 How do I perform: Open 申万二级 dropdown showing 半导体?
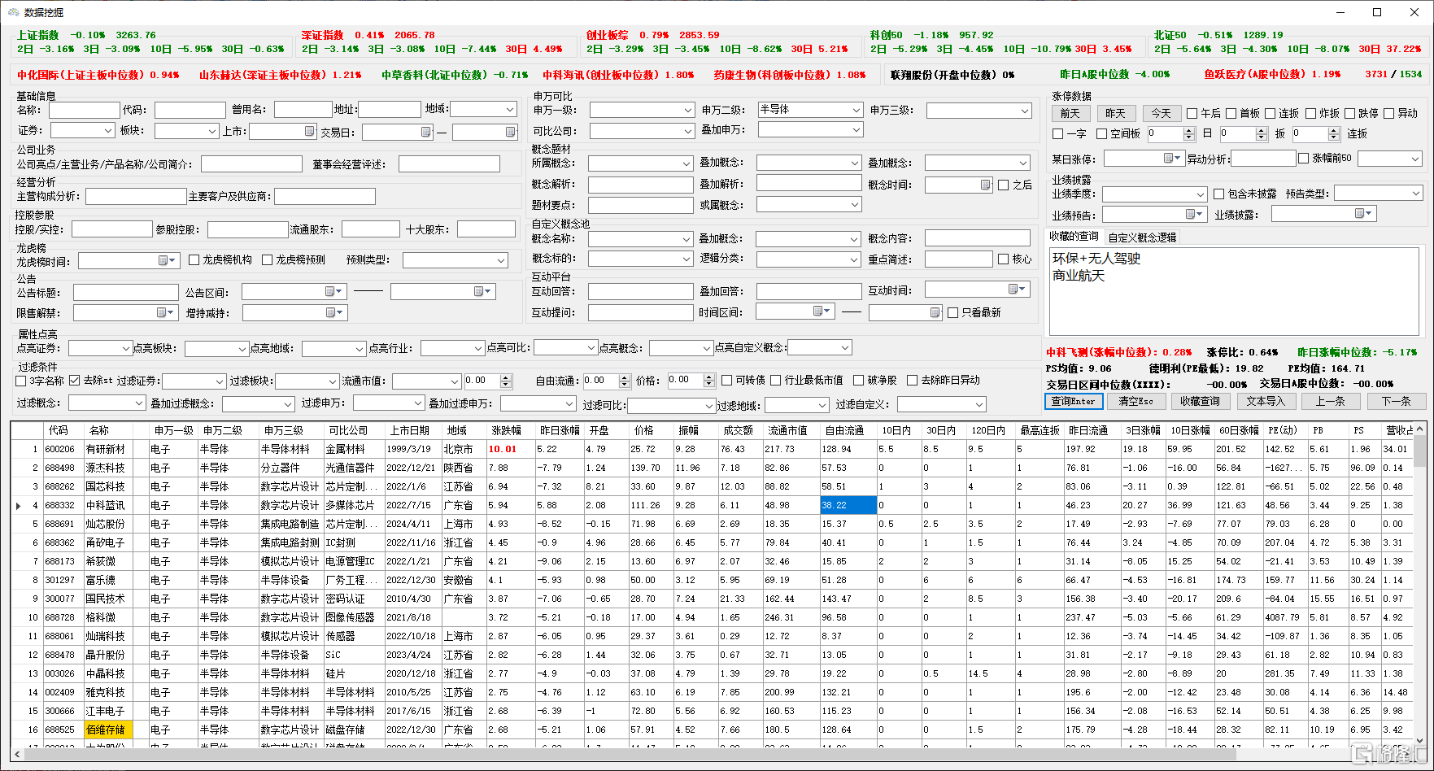855,109
